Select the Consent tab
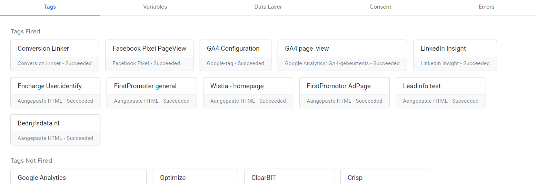This screenshot has height=184, width=537. (380, 7)
